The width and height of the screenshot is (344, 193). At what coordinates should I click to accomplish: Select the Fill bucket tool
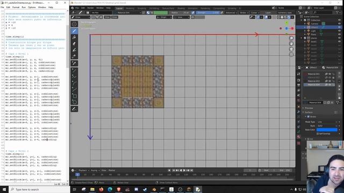(74, 37)
